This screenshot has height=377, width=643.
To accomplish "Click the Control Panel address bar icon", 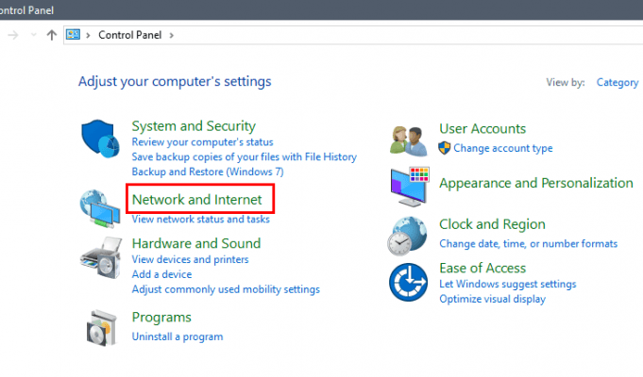I will click(73, 34).
